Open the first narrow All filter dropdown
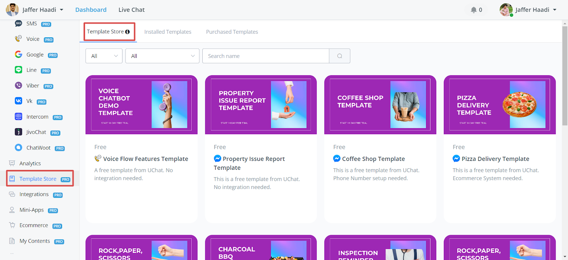 click(x=104, y=56)
